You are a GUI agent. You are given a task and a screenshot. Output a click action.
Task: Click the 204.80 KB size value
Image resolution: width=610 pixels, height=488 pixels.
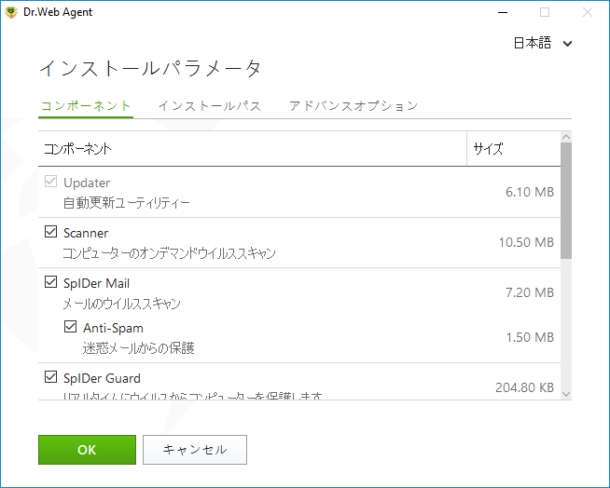524,387
